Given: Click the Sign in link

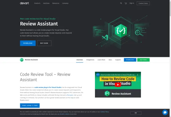Looking at the screenshot, I should coord(132,3).
